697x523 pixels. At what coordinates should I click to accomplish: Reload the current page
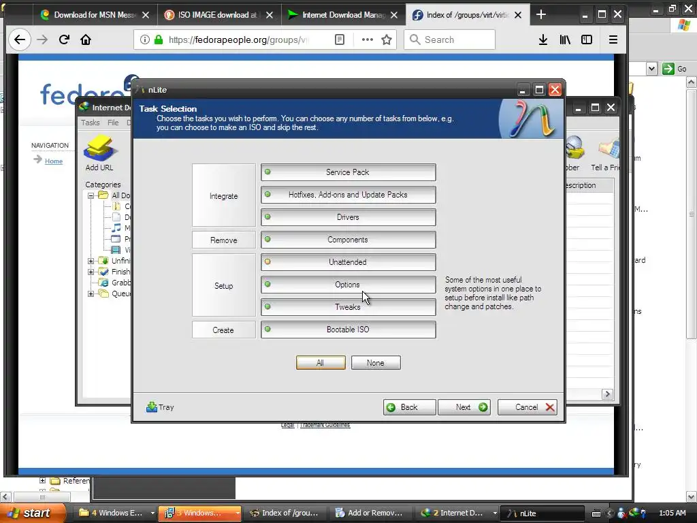click(64, 39)
